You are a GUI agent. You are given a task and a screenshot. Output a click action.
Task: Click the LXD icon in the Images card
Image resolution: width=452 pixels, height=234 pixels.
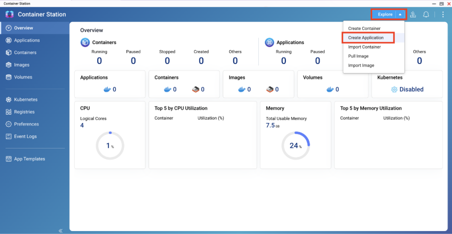[x=270, y=89]
